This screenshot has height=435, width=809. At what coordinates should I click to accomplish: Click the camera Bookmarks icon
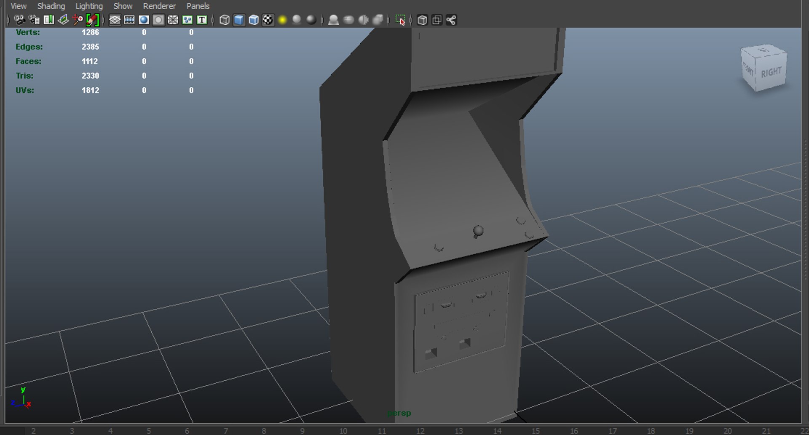tap(49, 20)
